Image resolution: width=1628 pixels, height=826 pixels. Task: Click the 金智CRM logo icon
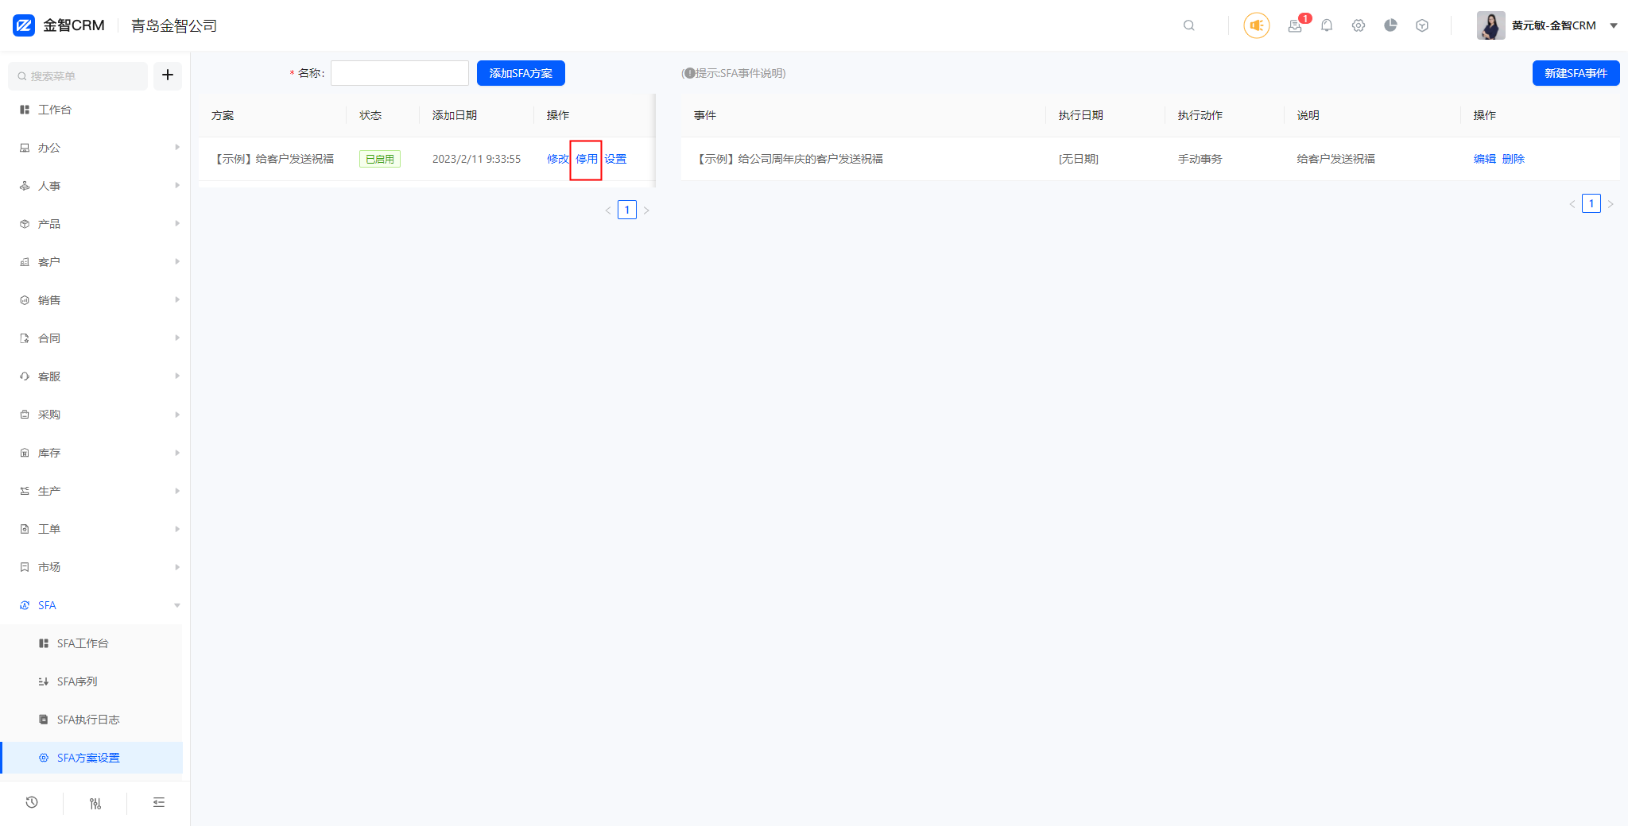[24, 25]
